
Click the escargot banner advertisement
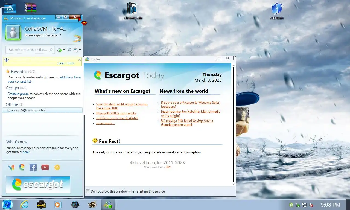(x=38, y=185)
